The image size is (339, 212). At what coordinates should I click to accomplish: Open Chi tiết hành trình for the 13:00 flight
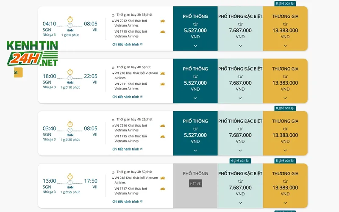pos(127,201)
